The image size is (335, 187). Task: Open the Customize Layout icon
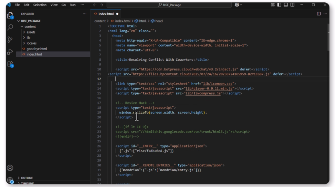[x=273, y=5]
